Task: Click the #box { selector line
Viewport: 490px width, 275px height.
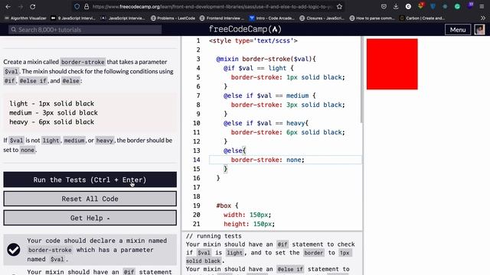Action: pyautogui.click(x=227, y=205)
